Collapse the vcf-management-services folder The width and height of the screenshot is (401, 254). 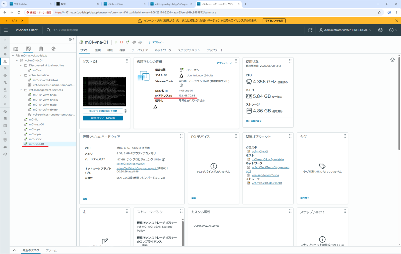(x=21, y=90)
